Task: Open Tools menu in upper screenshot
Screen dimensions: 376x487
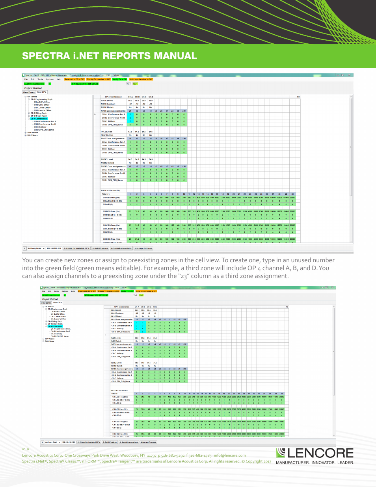Action: pos(40,79)
